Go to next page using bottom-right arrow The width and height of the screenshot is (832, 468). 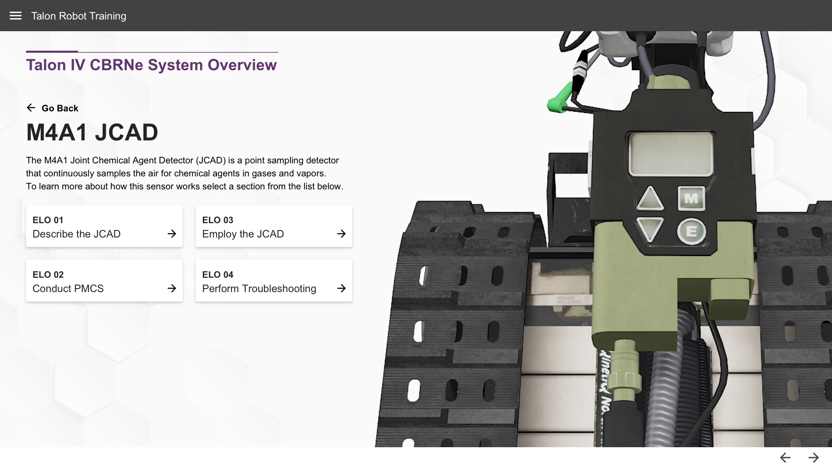[x=813, y=458]
